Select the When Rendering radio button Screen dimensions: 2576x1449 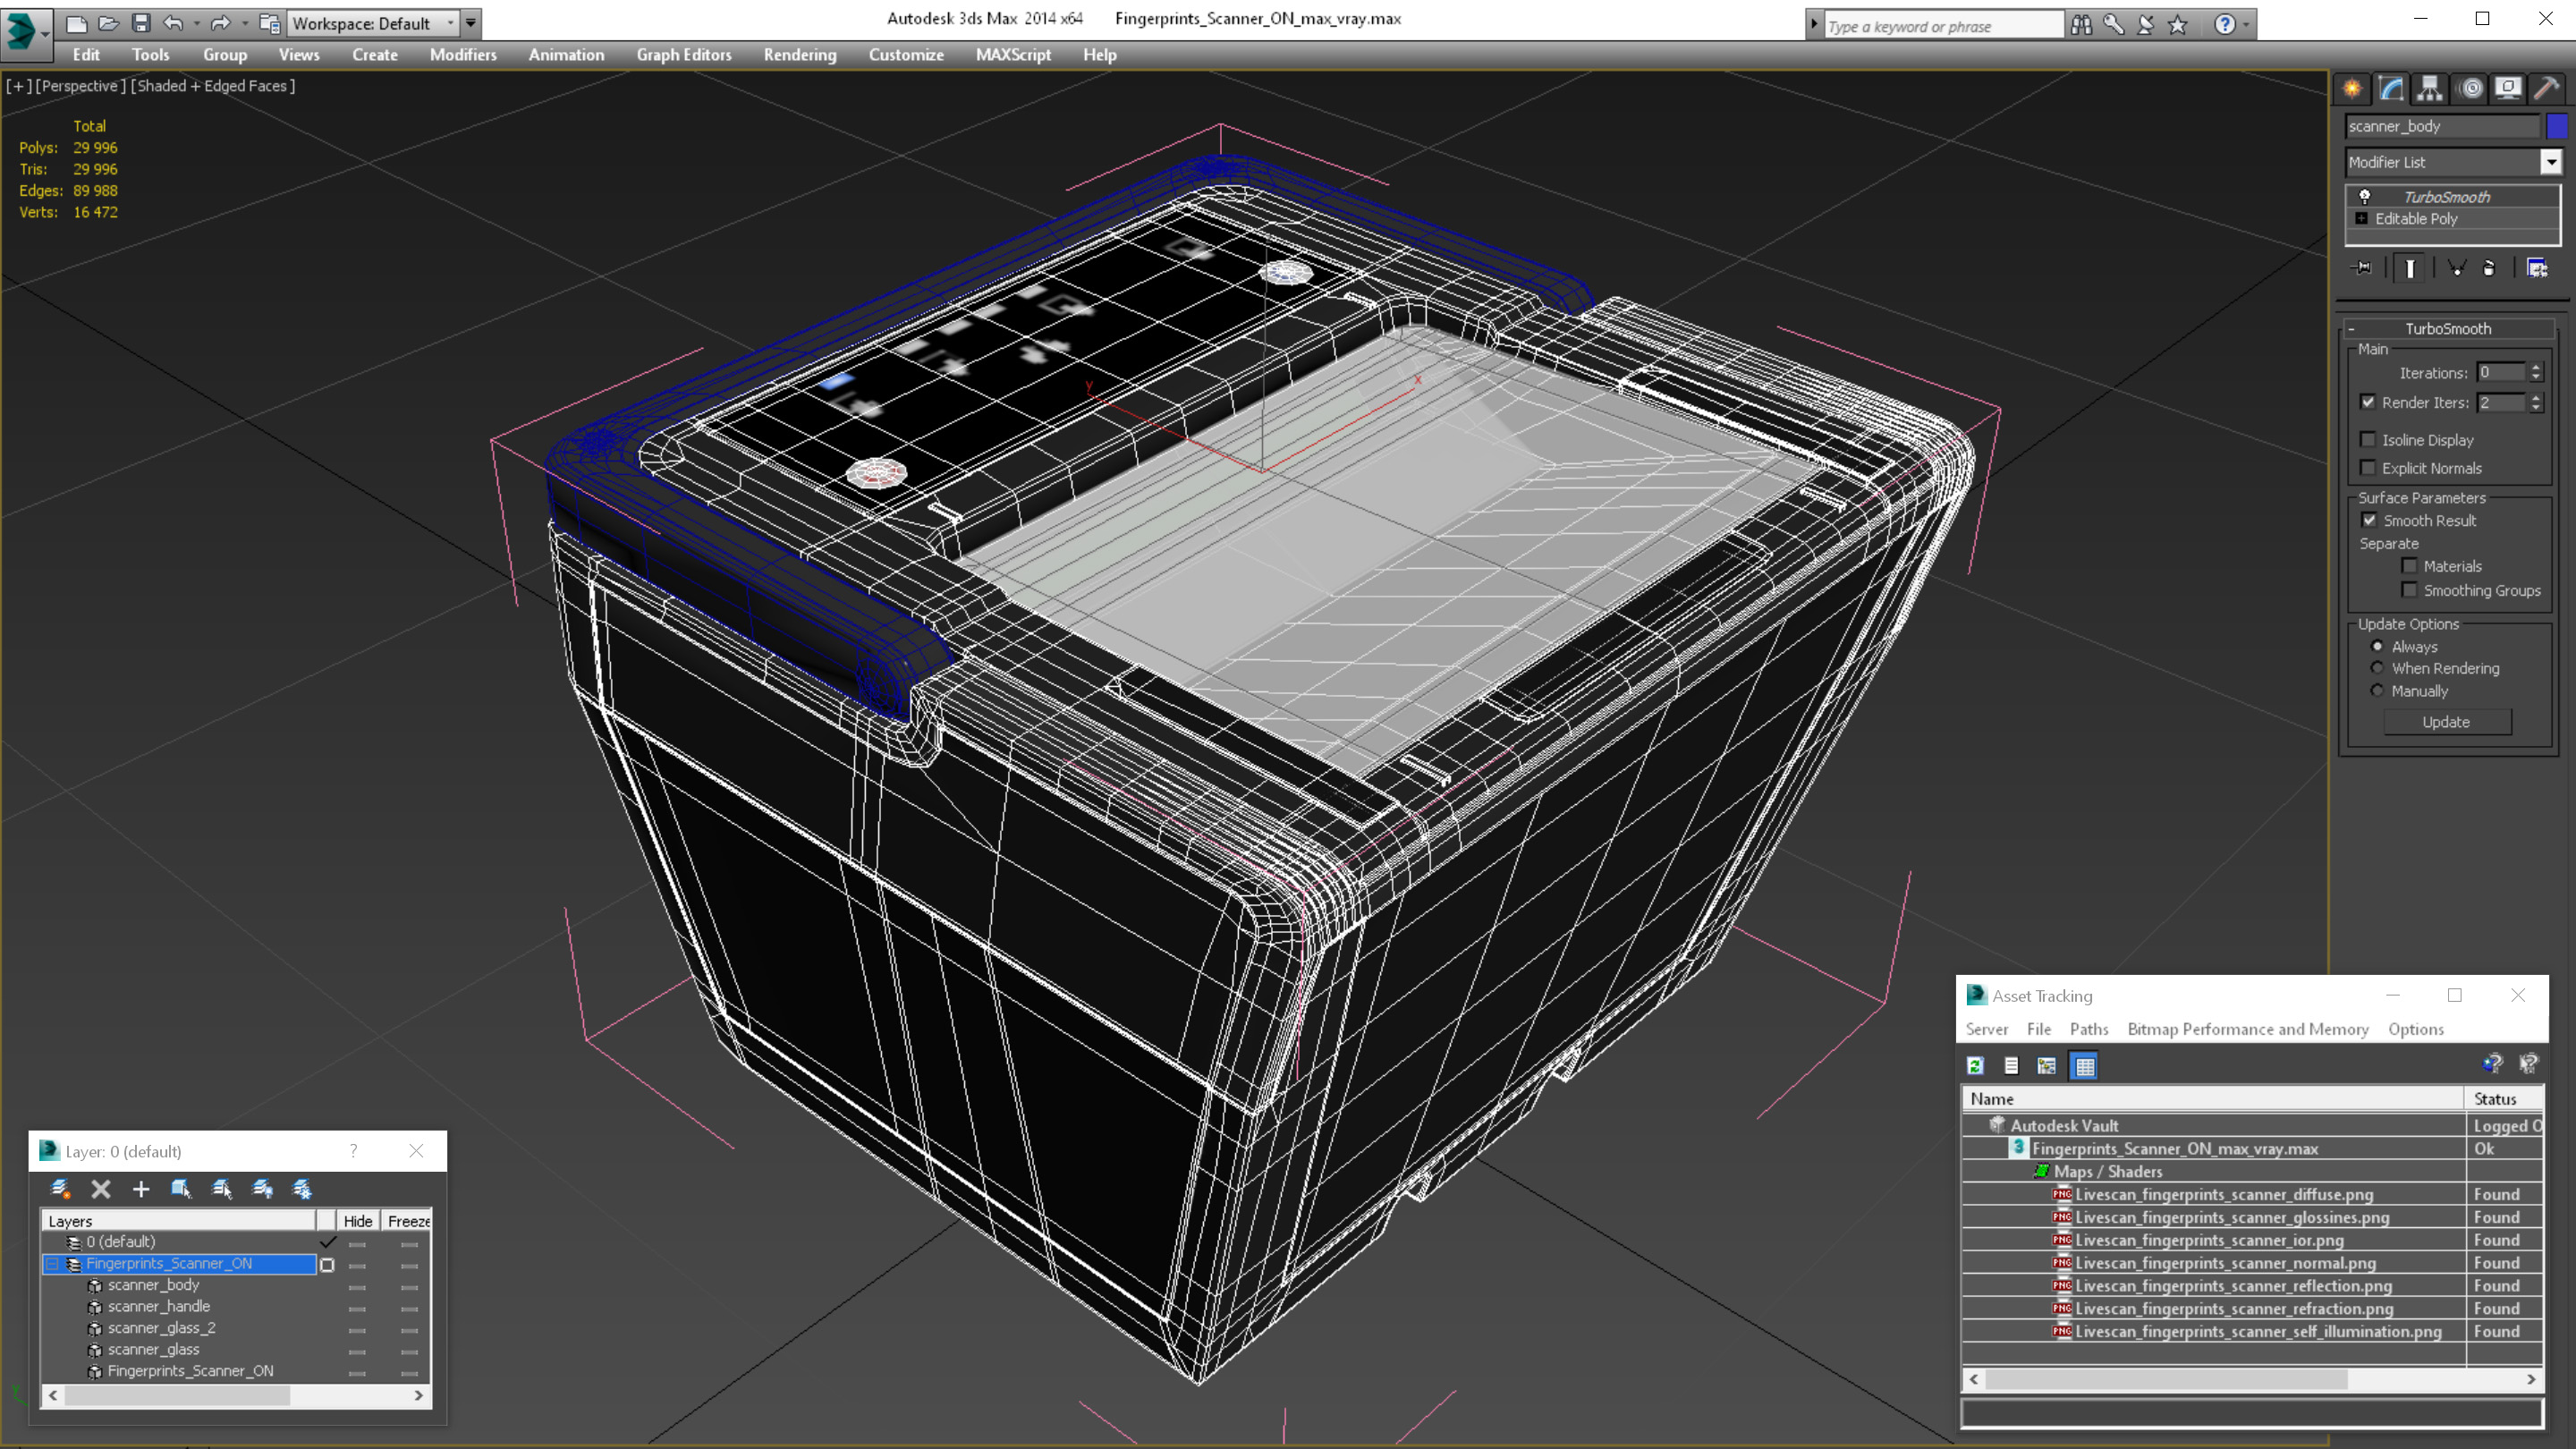click(x=2377, y=668)
